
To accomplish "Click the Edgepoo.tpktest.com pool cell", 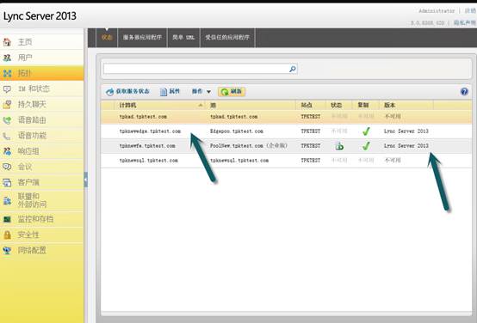I will coord(237,131).
